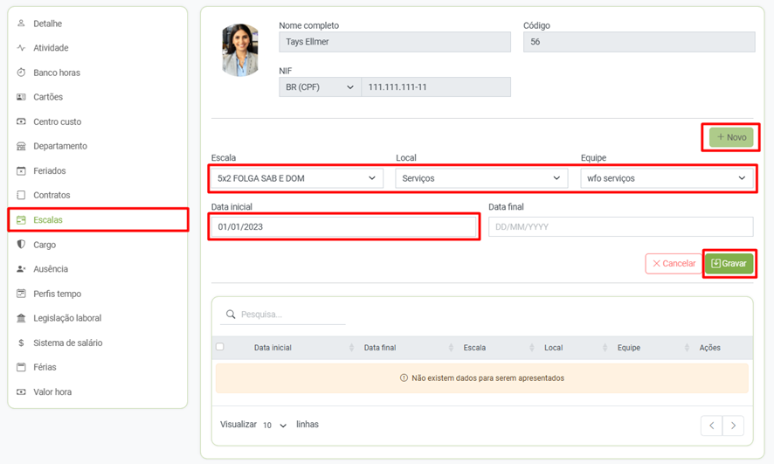This screenshot has width=774, height=464.
Task: Click the Banco horas clock icon
Action: click(x=21, y=73)
